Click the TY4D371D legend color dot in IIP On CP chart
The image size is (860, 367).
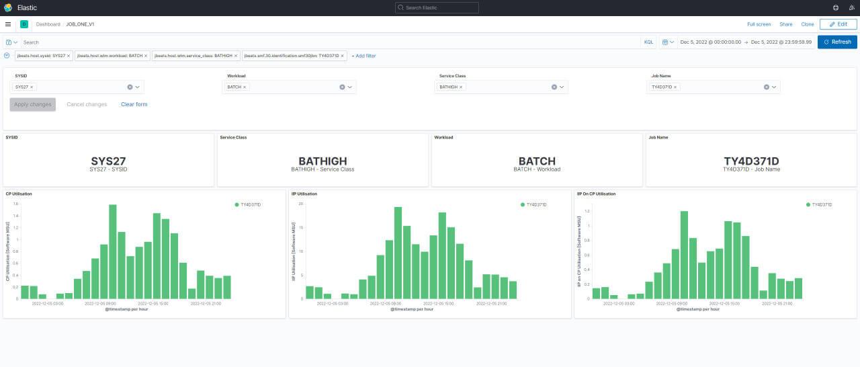[808, 204]
